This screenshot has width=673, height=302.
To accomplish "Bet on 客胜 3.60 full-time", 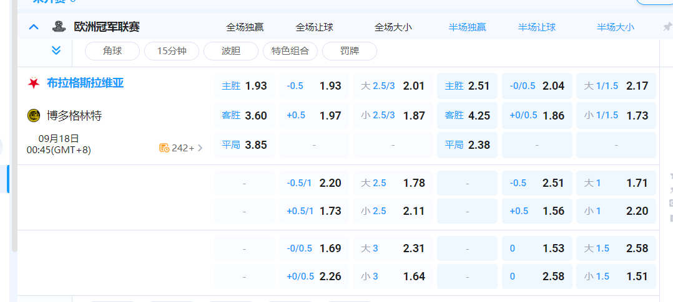I will pyautogui.click(x=244, y=116).
